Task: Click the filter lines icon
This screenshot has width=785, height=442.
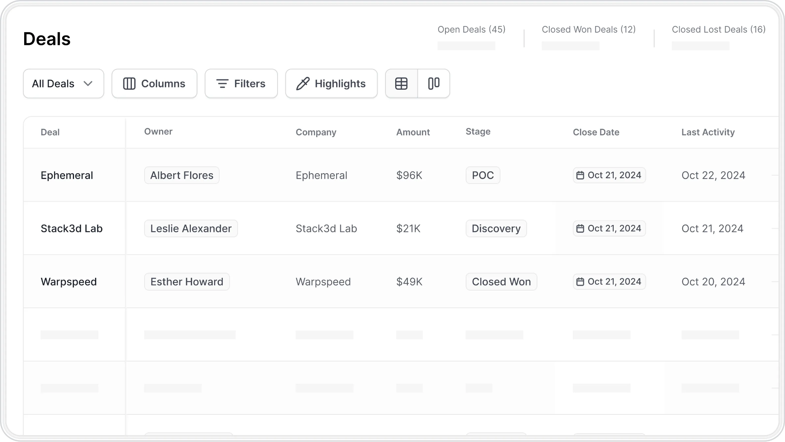Action: pos(222,84)
